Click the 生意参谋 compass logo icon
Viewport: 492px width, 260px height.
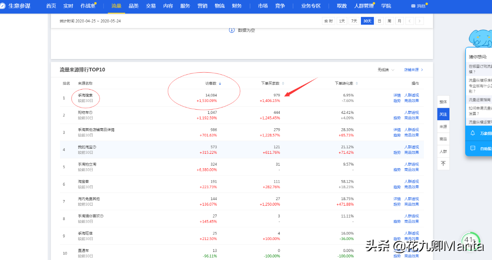click(x=3, y=6)
